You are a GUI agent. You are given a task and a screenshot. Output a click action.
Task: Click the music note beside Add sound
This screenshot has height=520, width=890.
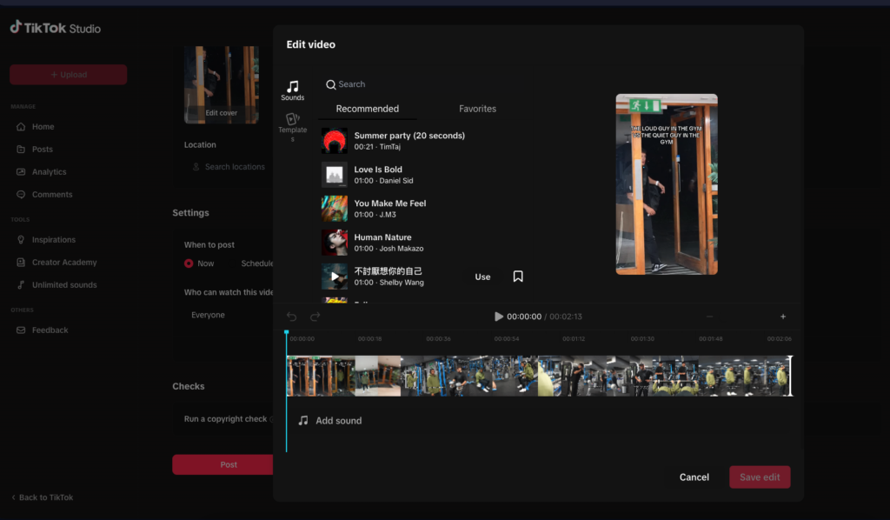tap(303, 421)
